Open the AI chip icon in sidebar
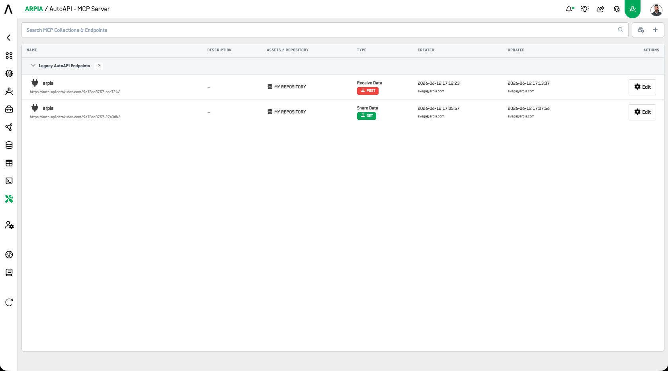The width and height of the screenshot is (668, 371). (x=9, y=74)
